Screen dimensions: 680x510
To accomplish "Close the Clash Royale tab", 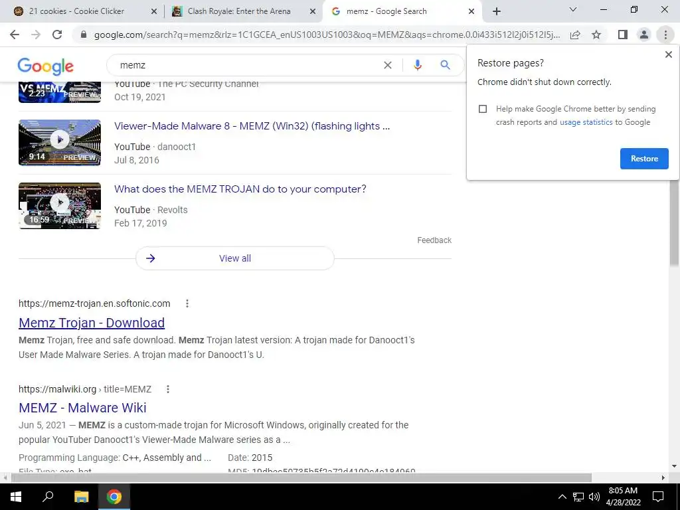I will (x=312, y=11).
